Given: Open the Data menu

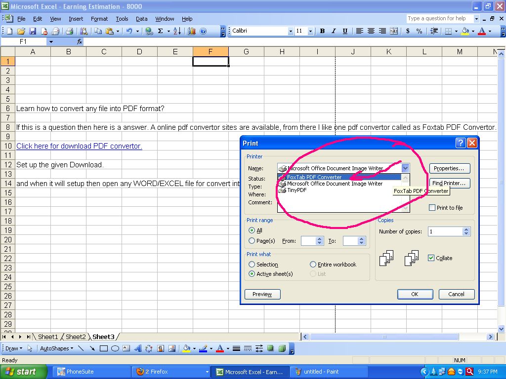Looking at the screenshot, I should 141,19.
